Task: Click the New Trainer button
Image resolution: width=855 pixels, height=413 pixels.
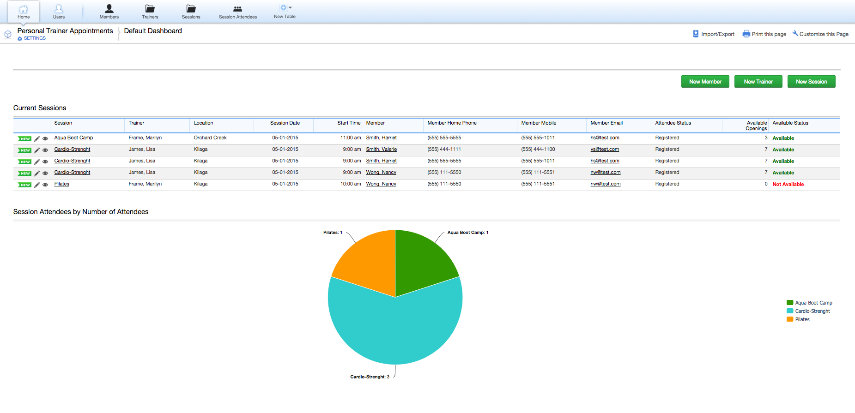Action: [x=758, y=82]
